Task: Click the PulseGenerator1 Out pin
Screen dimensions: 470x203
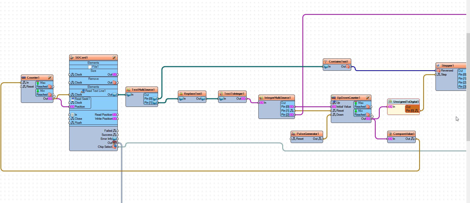Action: 323,139
